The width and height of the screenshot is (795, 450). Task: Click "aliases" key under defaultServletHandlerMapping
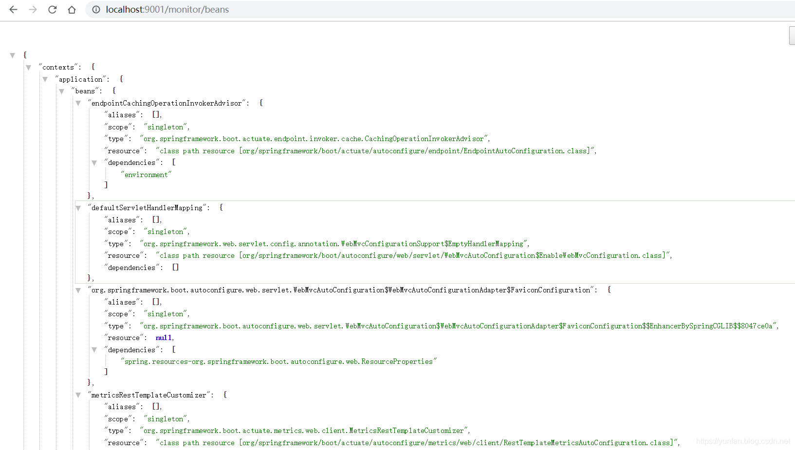click(x=122, y=220)
